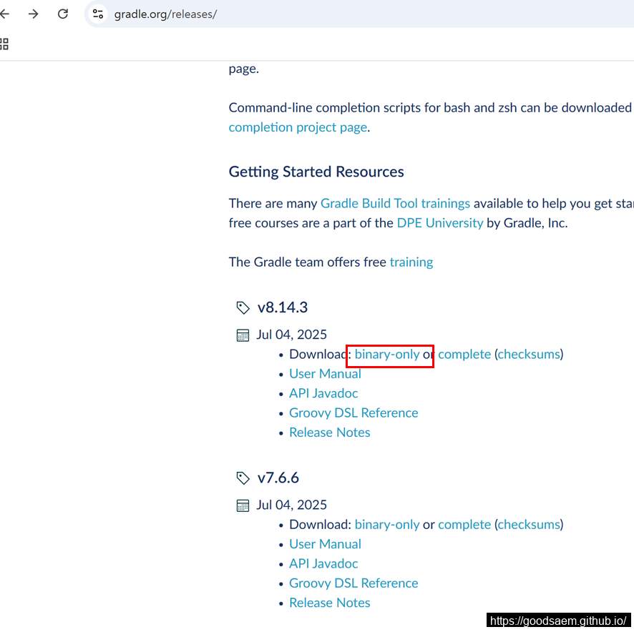Open v7.6.6 Groovy DSL Reference
The image size is (634, 632).
(x=353, y=583)
